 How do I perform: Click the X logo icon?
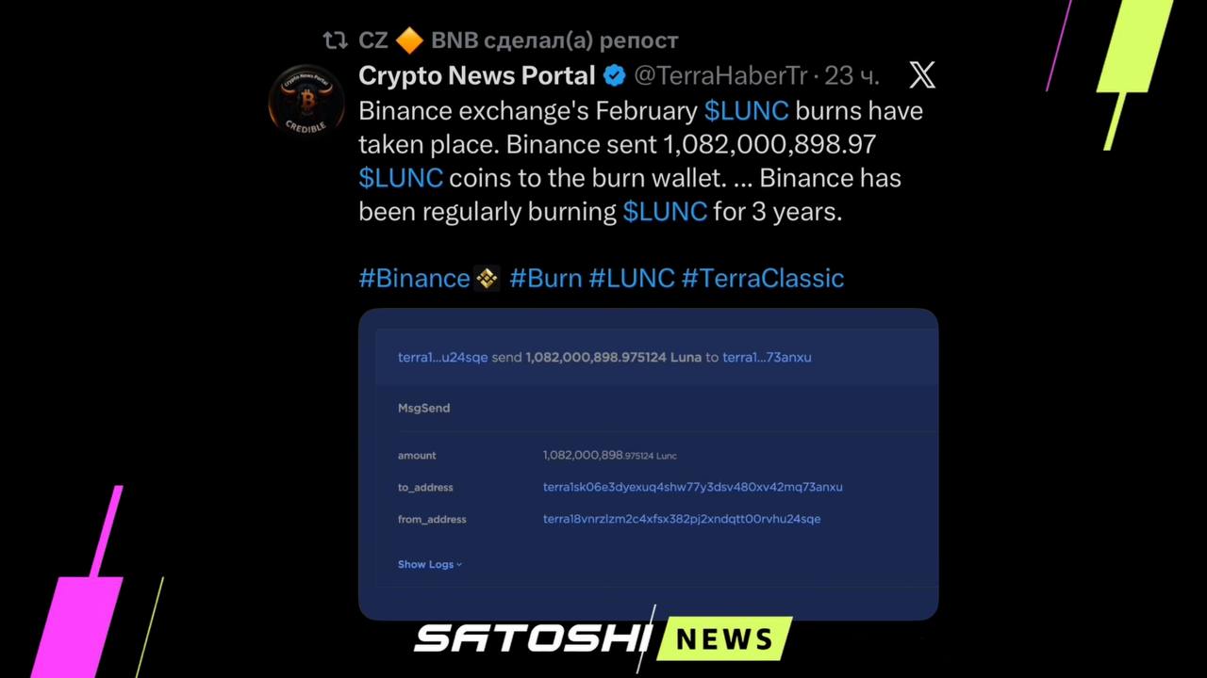click(x=921, y=75)
